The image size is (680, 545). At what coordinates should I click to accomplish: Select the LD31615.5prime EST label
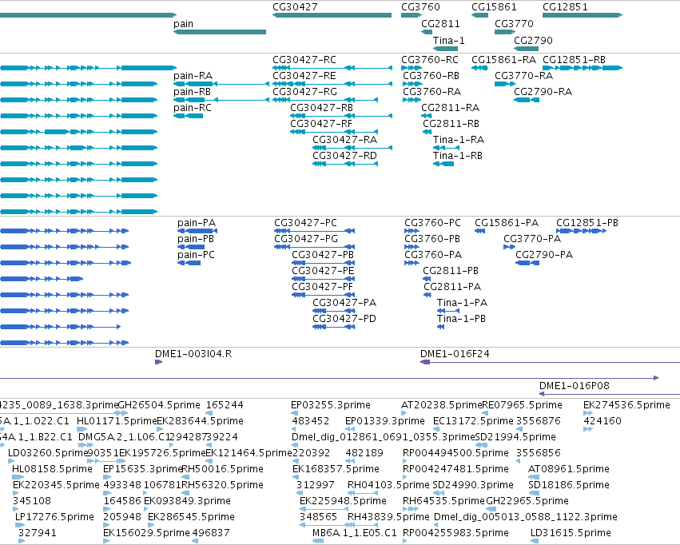[x=571, y=533]
